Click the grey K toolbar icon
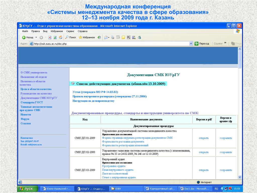The width and height of the screenshot is (257, 193). 129,37
